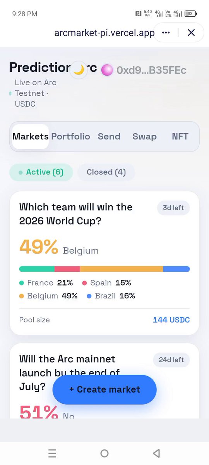The image size is (209, 465).
Task: Select the Markets tab
Action: [x=31, y=136]
